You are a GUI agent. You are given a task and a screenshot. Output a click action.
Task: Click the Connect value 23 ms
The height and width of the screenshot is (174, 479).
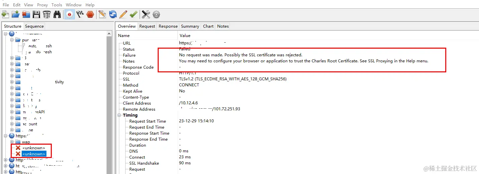click(185, 157)
